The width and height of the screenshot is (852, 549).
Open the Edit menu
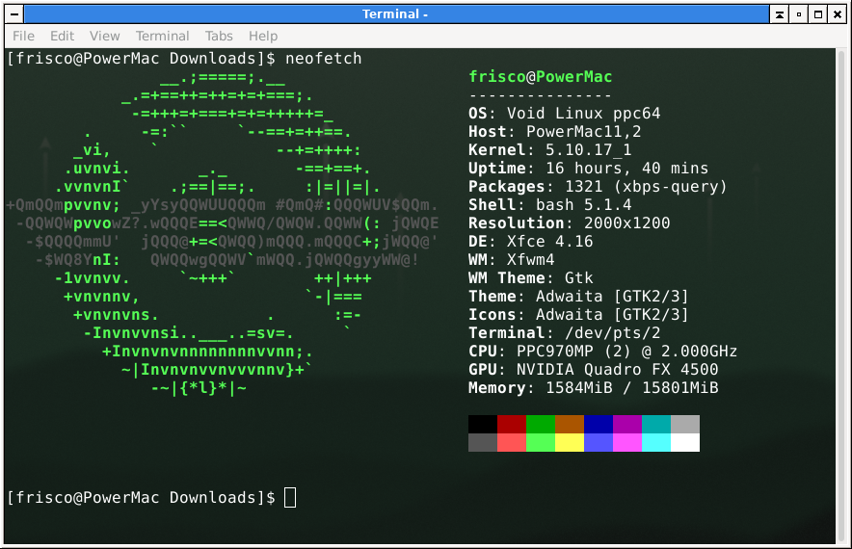(x=62, y=36)
